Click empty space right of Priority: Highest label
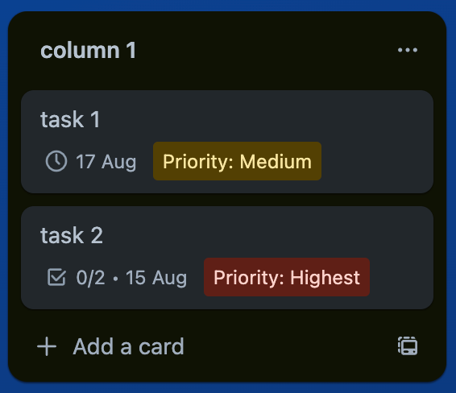The height and width of the screenshot is (393, 456). point(400,277)
